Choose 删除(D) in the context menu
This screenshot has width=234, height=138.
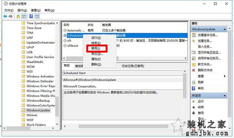[x=96, y=65]
